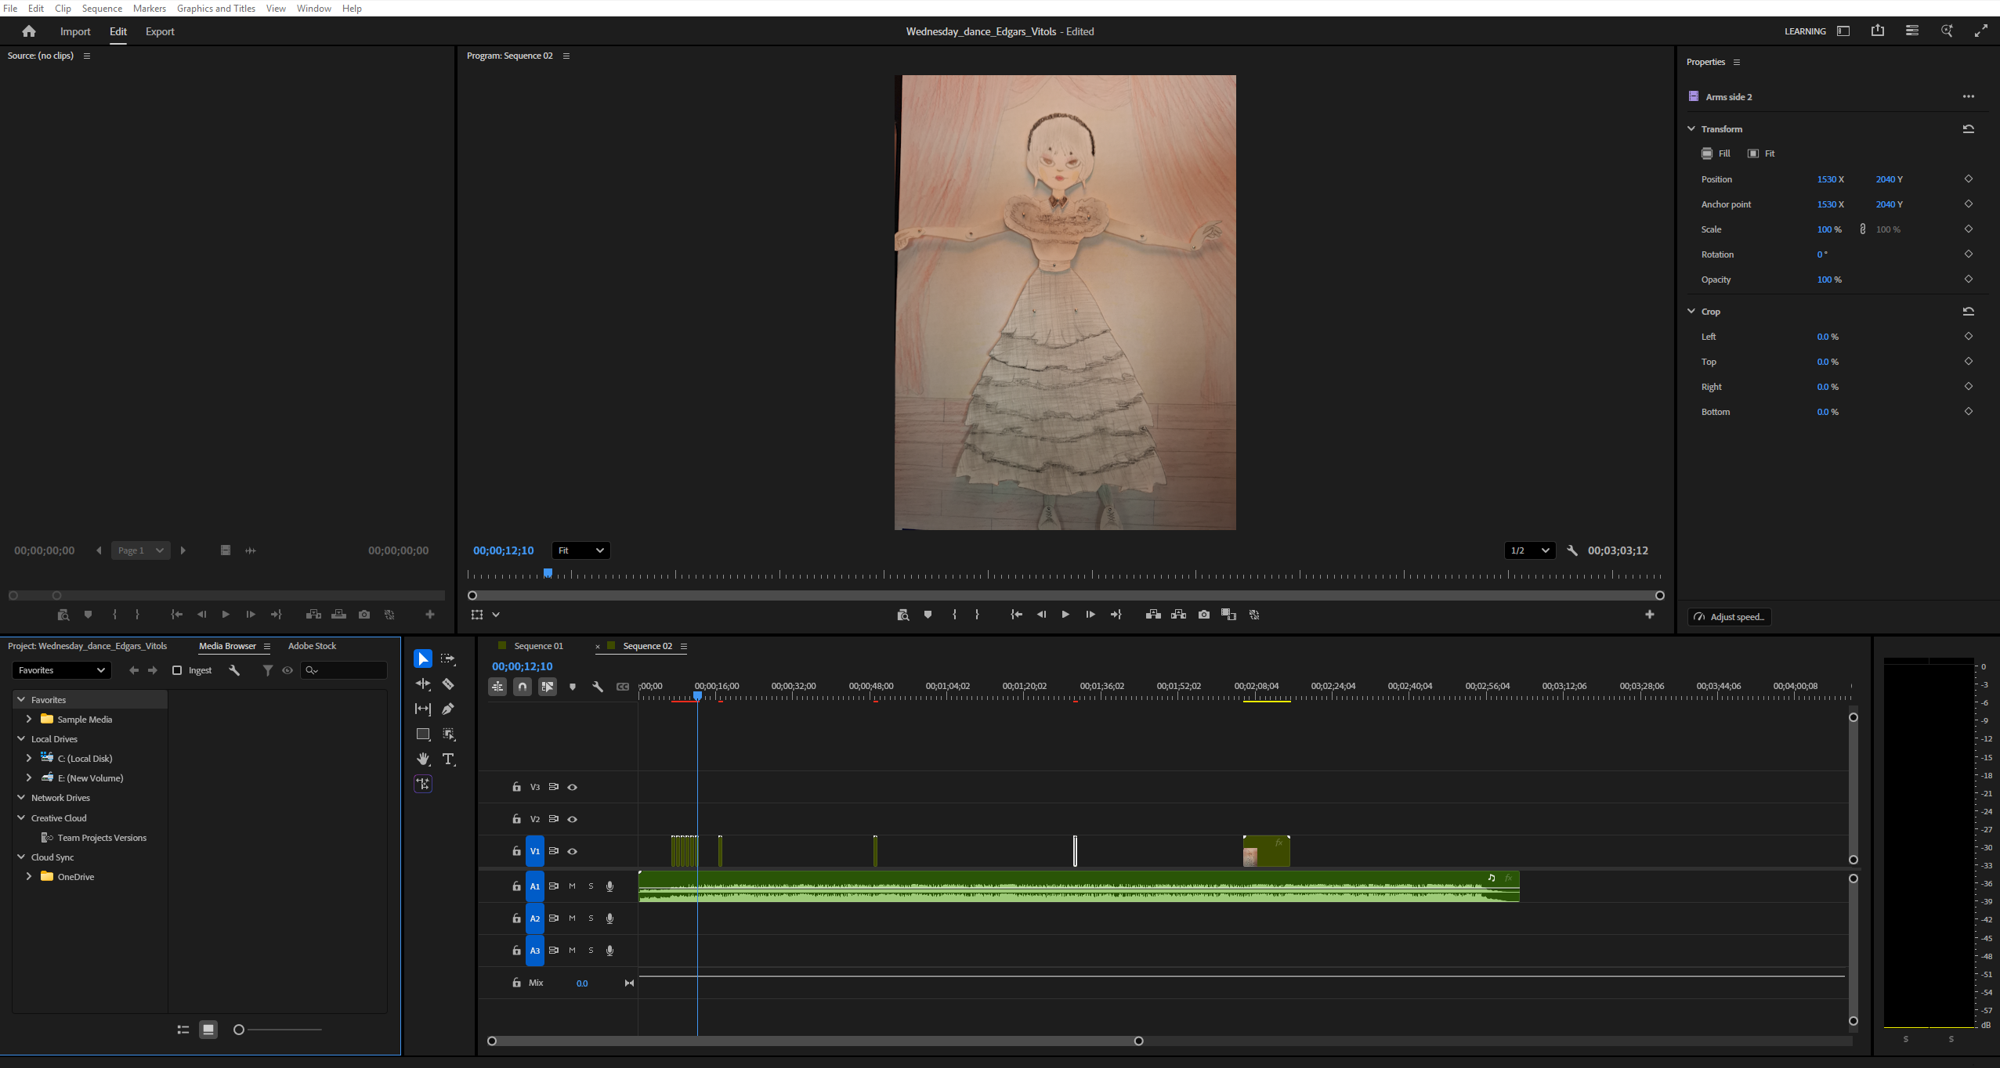The height and width of the screenshot is (1068, 2000).
Task: Open playback resolution 1/2 dropdown
Action: pos(1529,550)
